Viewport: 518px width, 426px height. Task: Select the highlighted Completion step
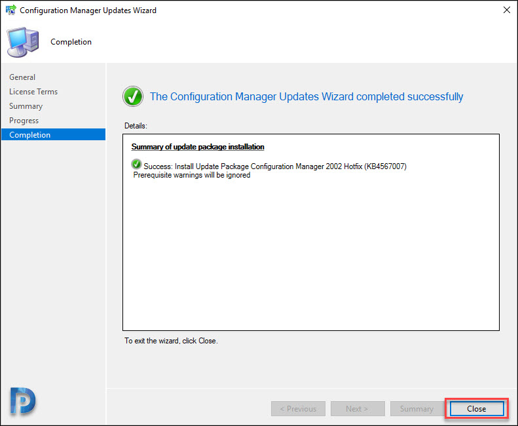[x=53, y=134]
